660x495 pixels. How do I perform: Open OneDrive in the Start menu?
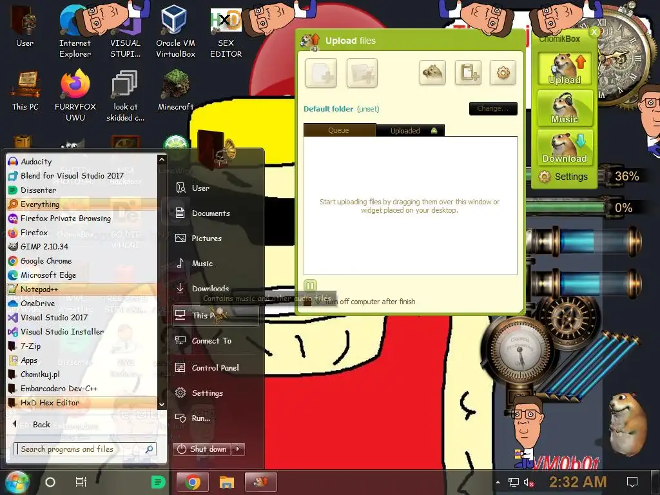(82, 303)
